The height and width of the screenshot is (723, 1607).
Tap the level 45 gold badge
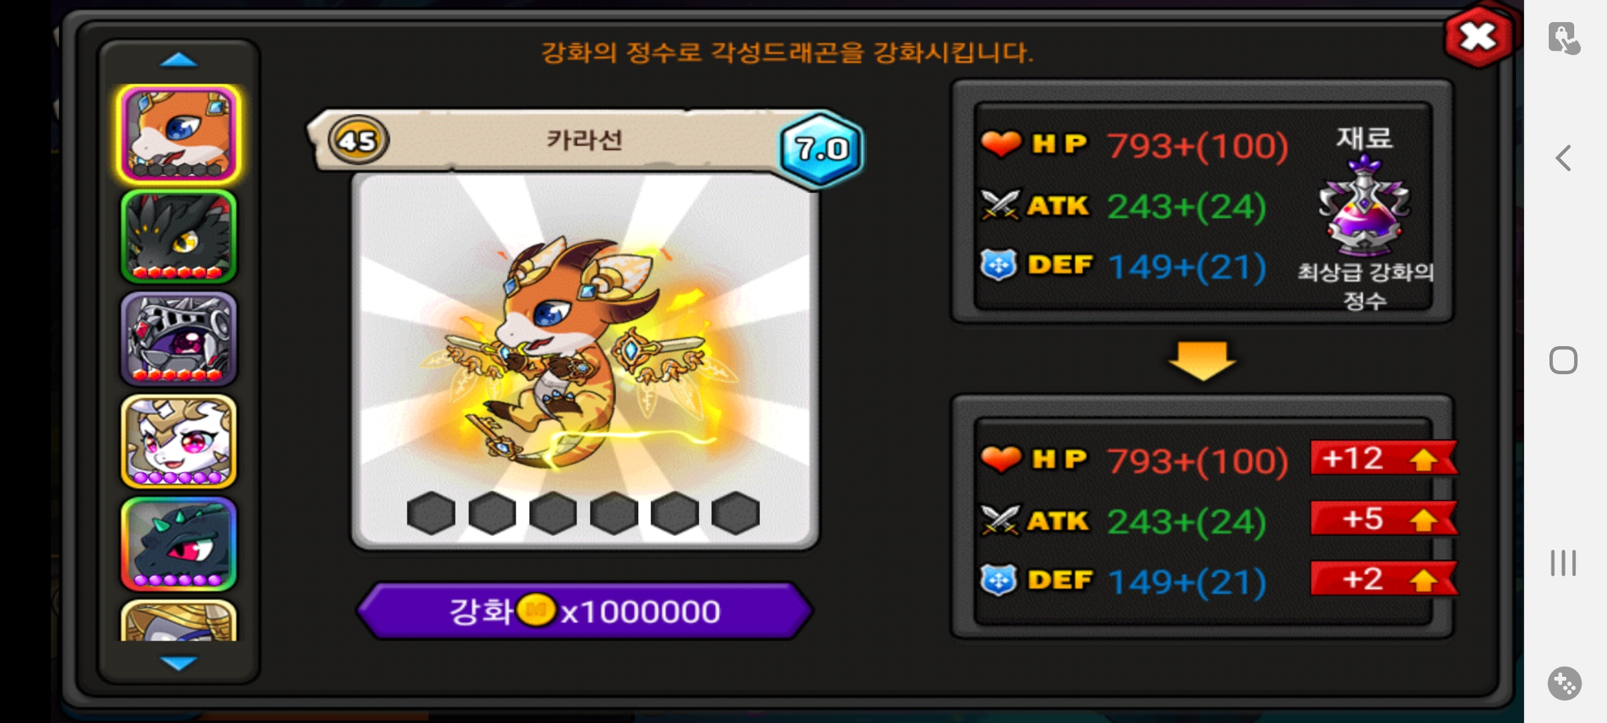pos(358,141)
